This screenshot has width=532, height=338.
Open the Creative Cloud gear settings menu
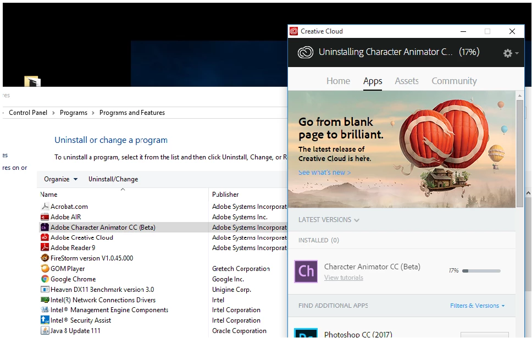tap(511, 53)
